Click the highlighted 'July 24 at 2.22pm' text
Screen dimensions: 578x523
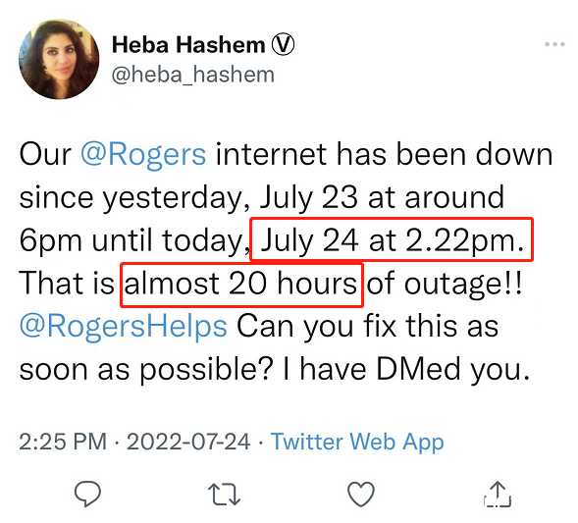click(x=392, y=240)
